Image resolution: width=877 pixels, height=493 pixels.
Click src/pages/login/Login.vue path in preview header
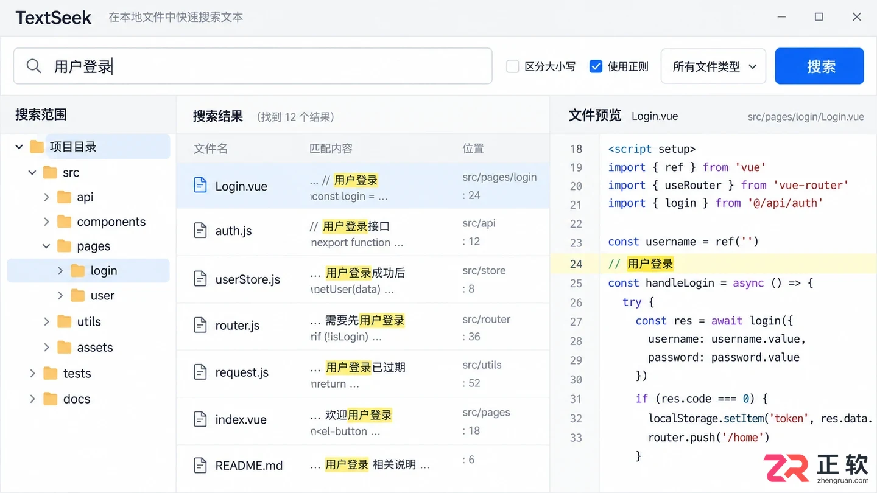[806, 117]
